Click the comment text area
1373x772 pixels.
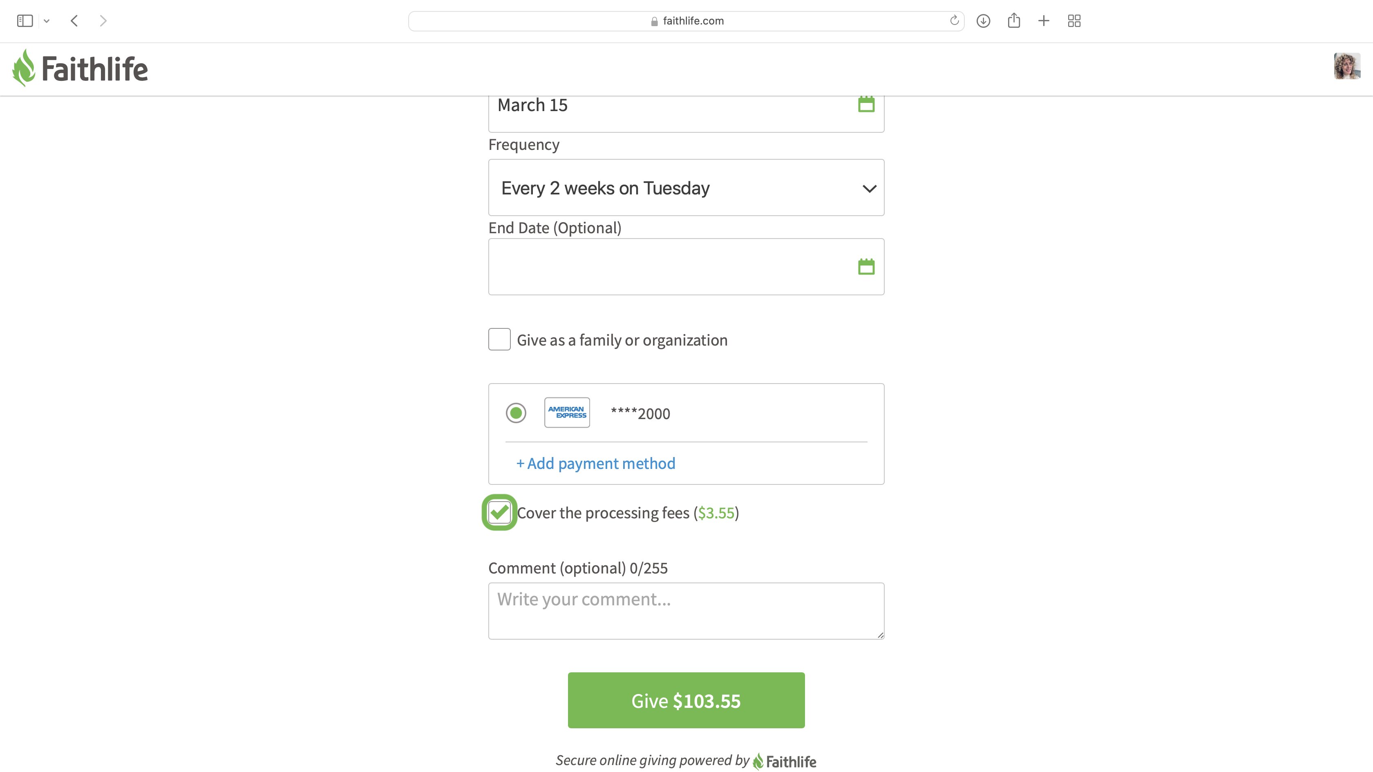click(x=686, y=611)
